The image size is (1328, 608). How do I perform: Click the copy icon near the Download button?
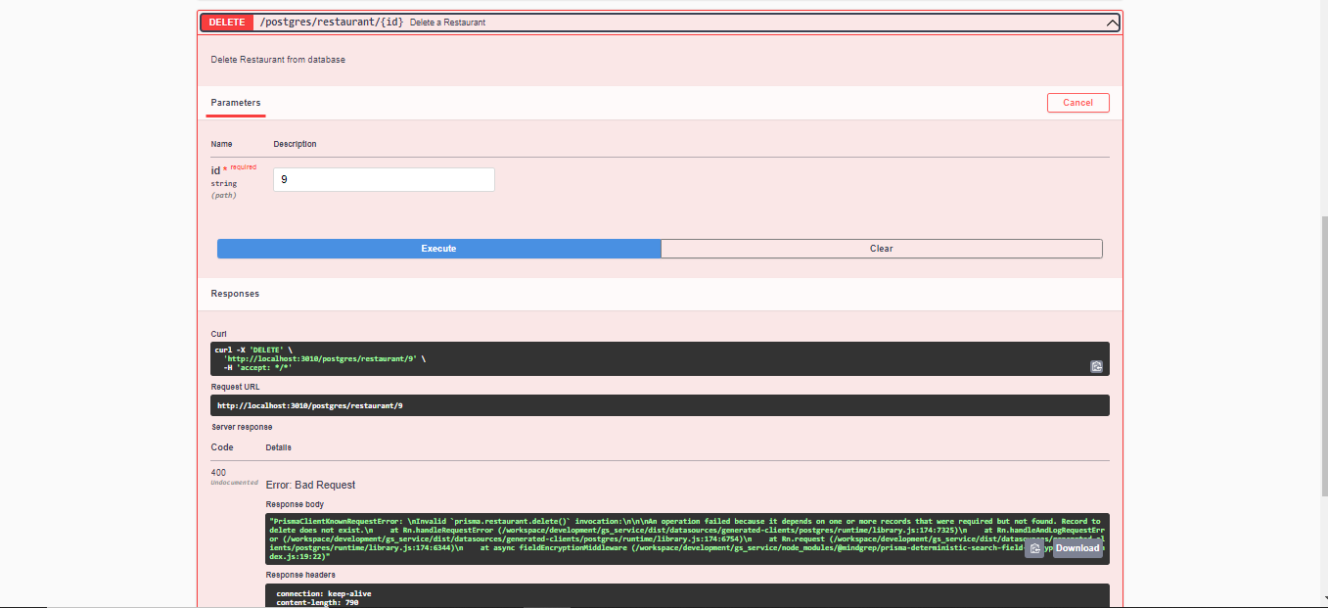[1034, 548]
